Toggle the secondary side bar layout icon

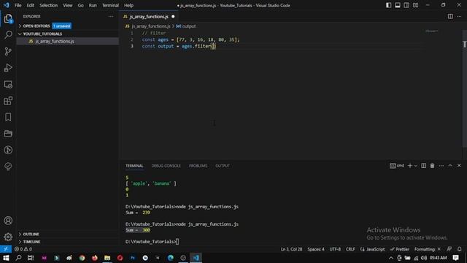click(x=406, y=5)
